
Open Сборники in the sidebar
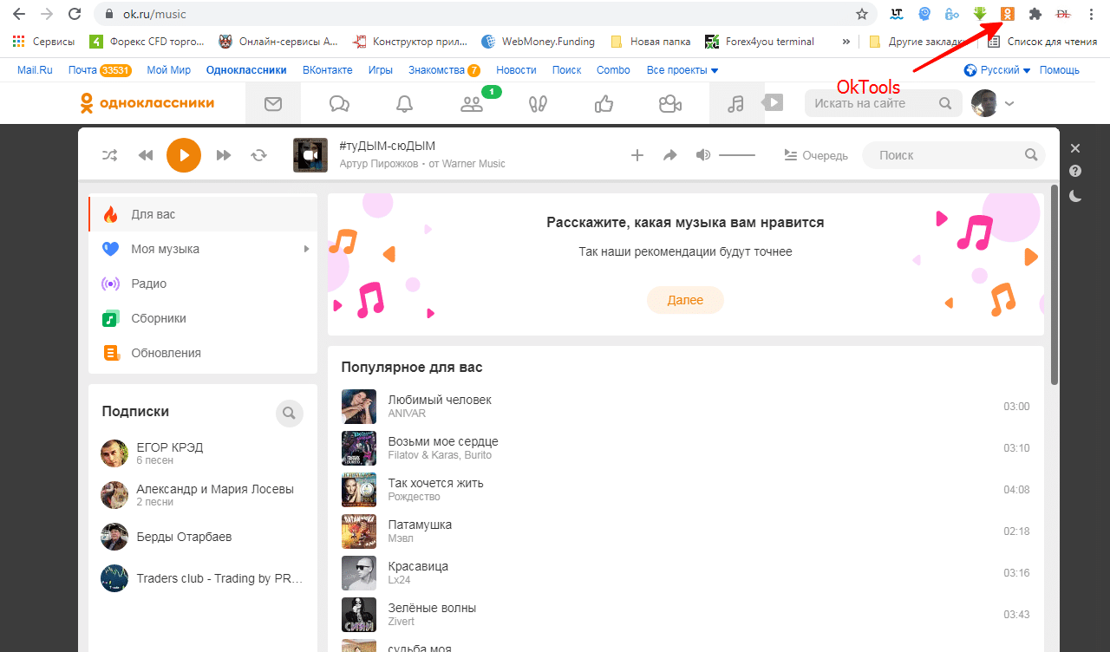159,318
